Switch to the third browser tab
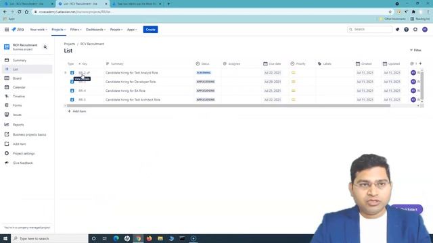Image resolution: width=433 pixels, height=243 pixels. (x=137, y=4)
